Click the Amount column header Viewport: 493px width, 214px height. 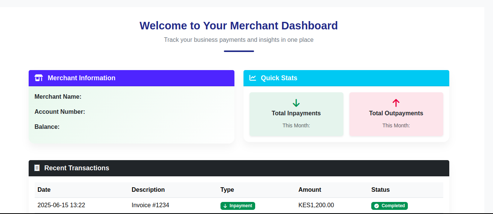(310, 190)
